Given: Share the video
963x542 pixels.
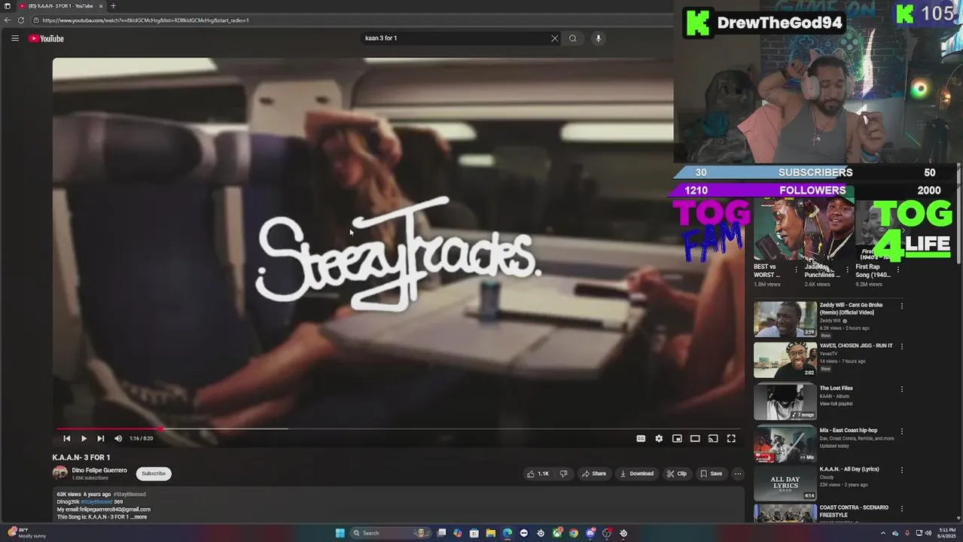Looking at the screenshot, I should [593, 473].
